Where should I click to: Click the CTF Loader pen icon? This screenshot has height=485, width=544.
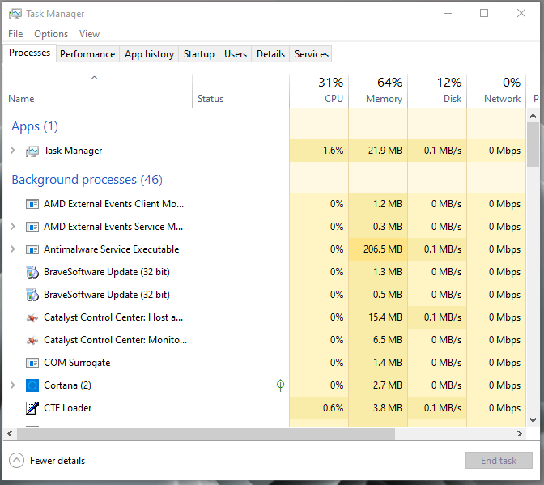(32, 408)
